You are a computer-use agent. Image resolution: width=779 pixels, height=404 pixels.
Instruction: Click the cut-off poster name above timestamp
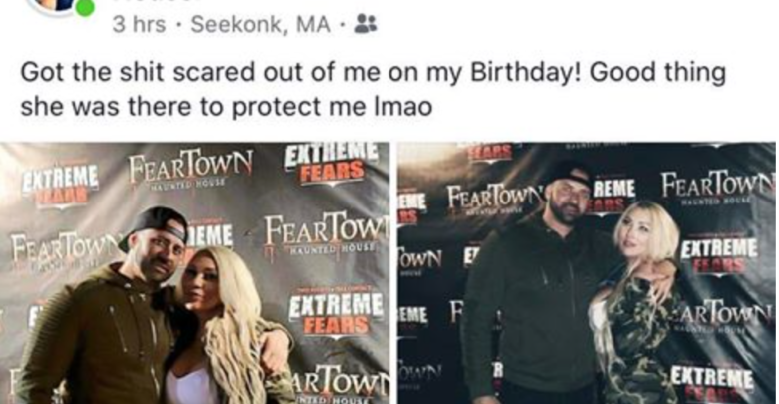click(x=154, y=1)
